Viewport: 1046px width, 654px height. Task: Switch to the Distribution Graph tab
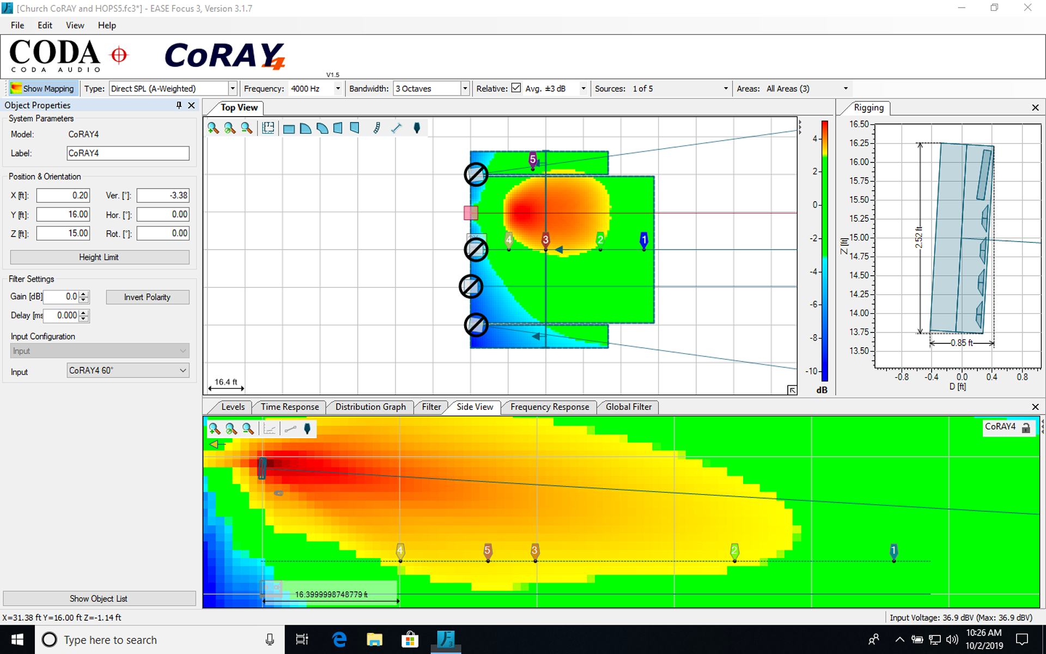(370, 407)
